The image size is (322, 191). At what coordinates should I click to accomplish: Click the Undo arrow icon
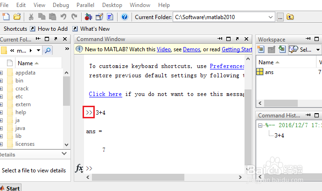(63, 17)
